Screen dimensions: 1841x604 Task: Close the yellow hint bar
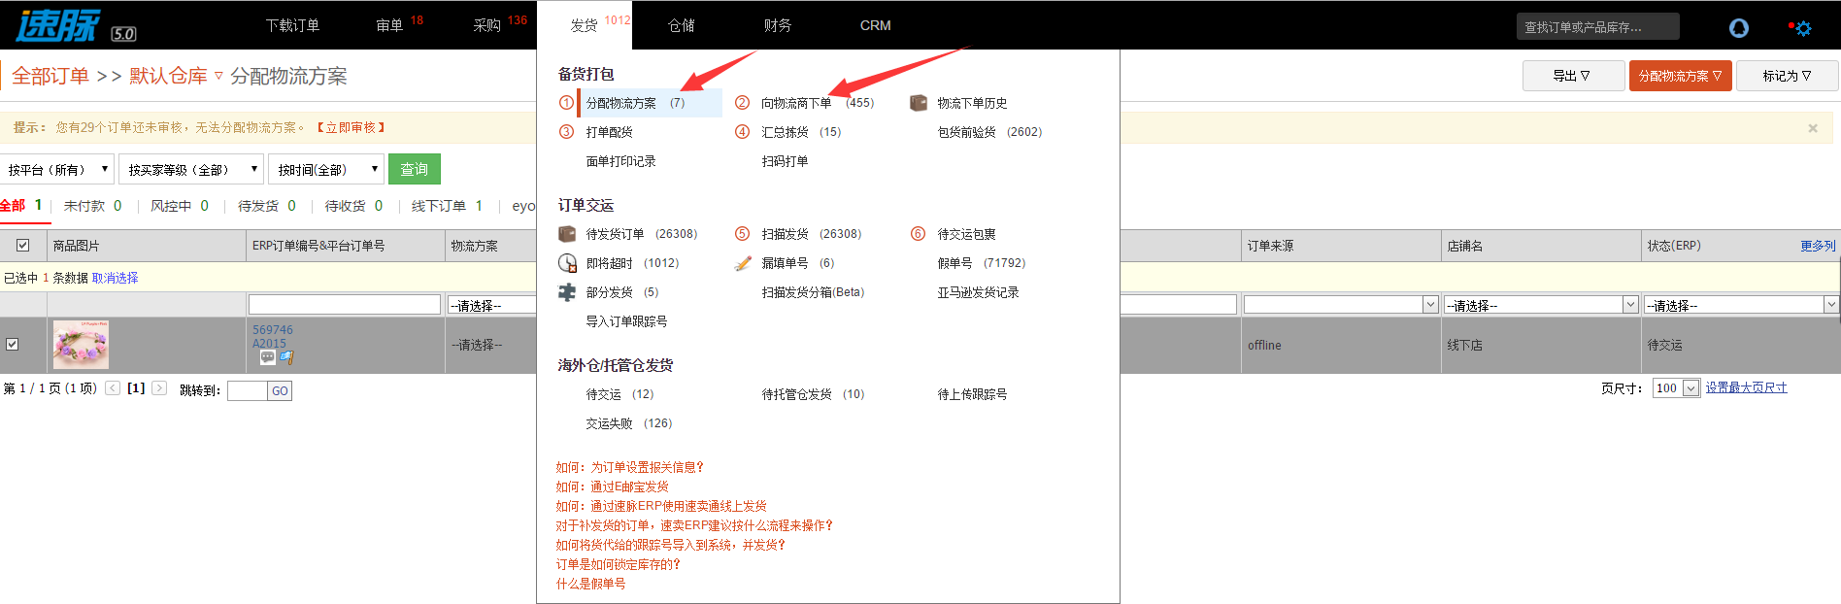click(1813, 128)
